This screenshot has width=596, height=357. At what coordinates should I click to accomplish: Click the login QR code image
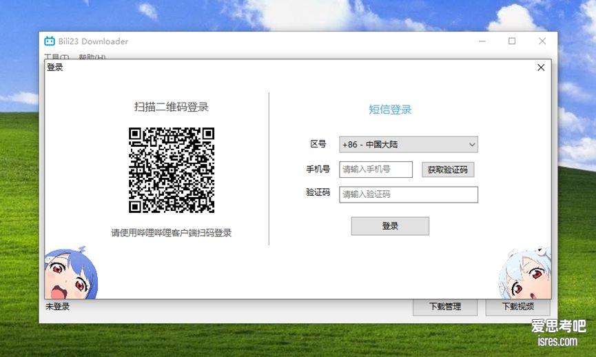172,170
